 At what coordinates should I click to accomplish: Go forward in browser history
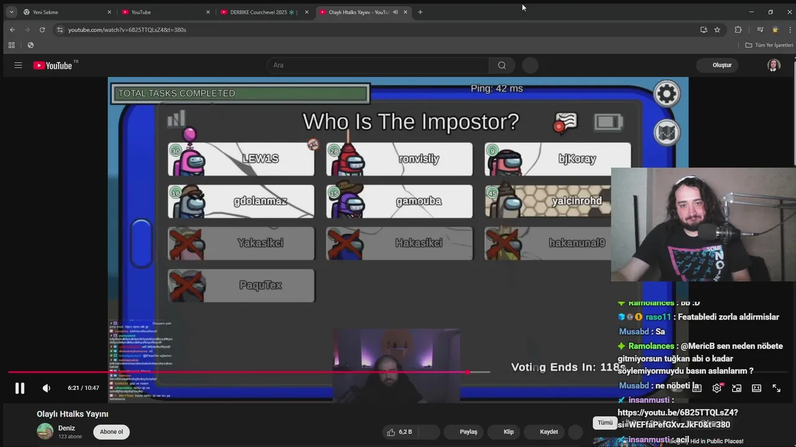(27, 30)
